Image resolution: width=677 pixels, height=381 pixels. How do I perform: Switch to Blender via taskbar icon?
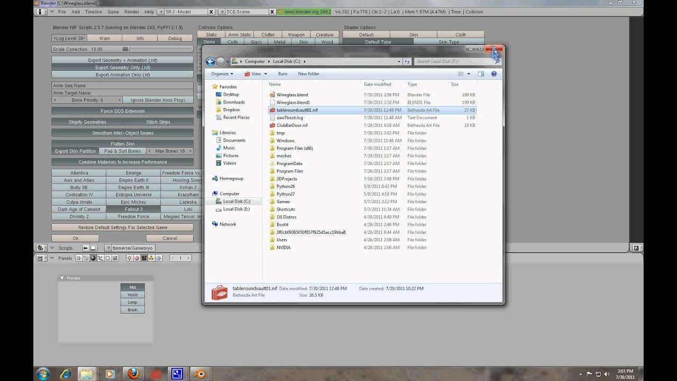(199, 374)
